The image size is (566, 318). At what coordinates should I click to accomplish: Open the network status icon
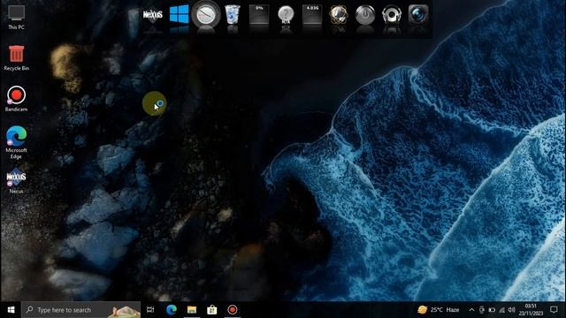click(501, 310)
